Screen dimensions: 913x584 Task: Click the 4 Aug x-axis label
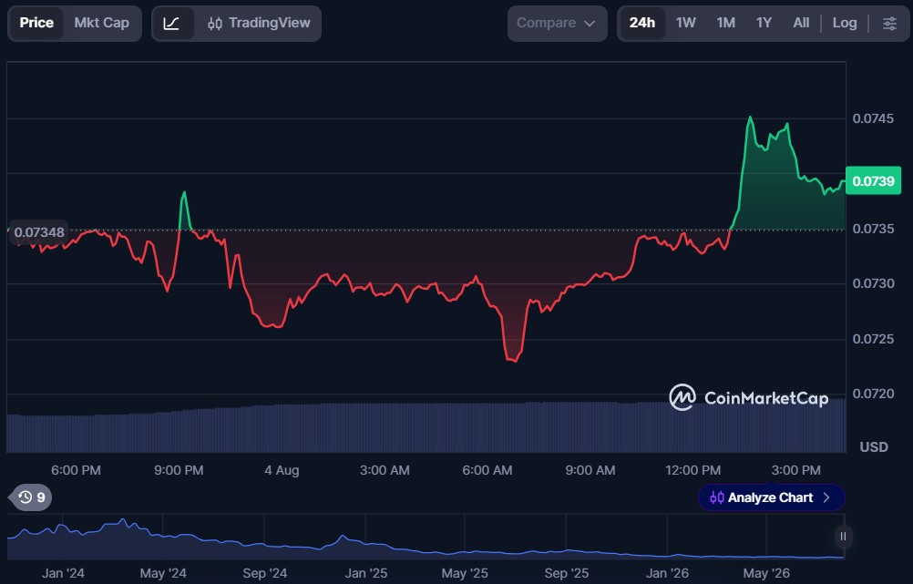[282, 470]
